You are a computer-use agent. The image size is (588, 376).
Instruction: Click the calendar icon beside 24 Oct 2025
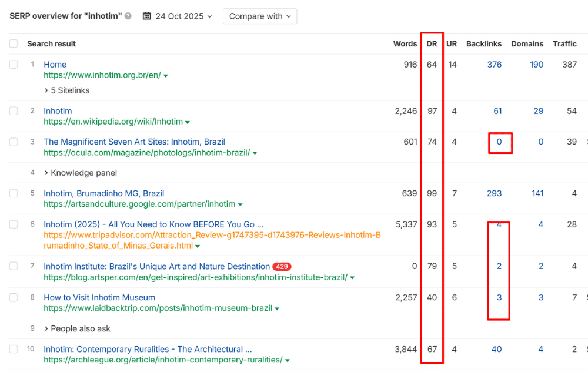pos(147,16)
